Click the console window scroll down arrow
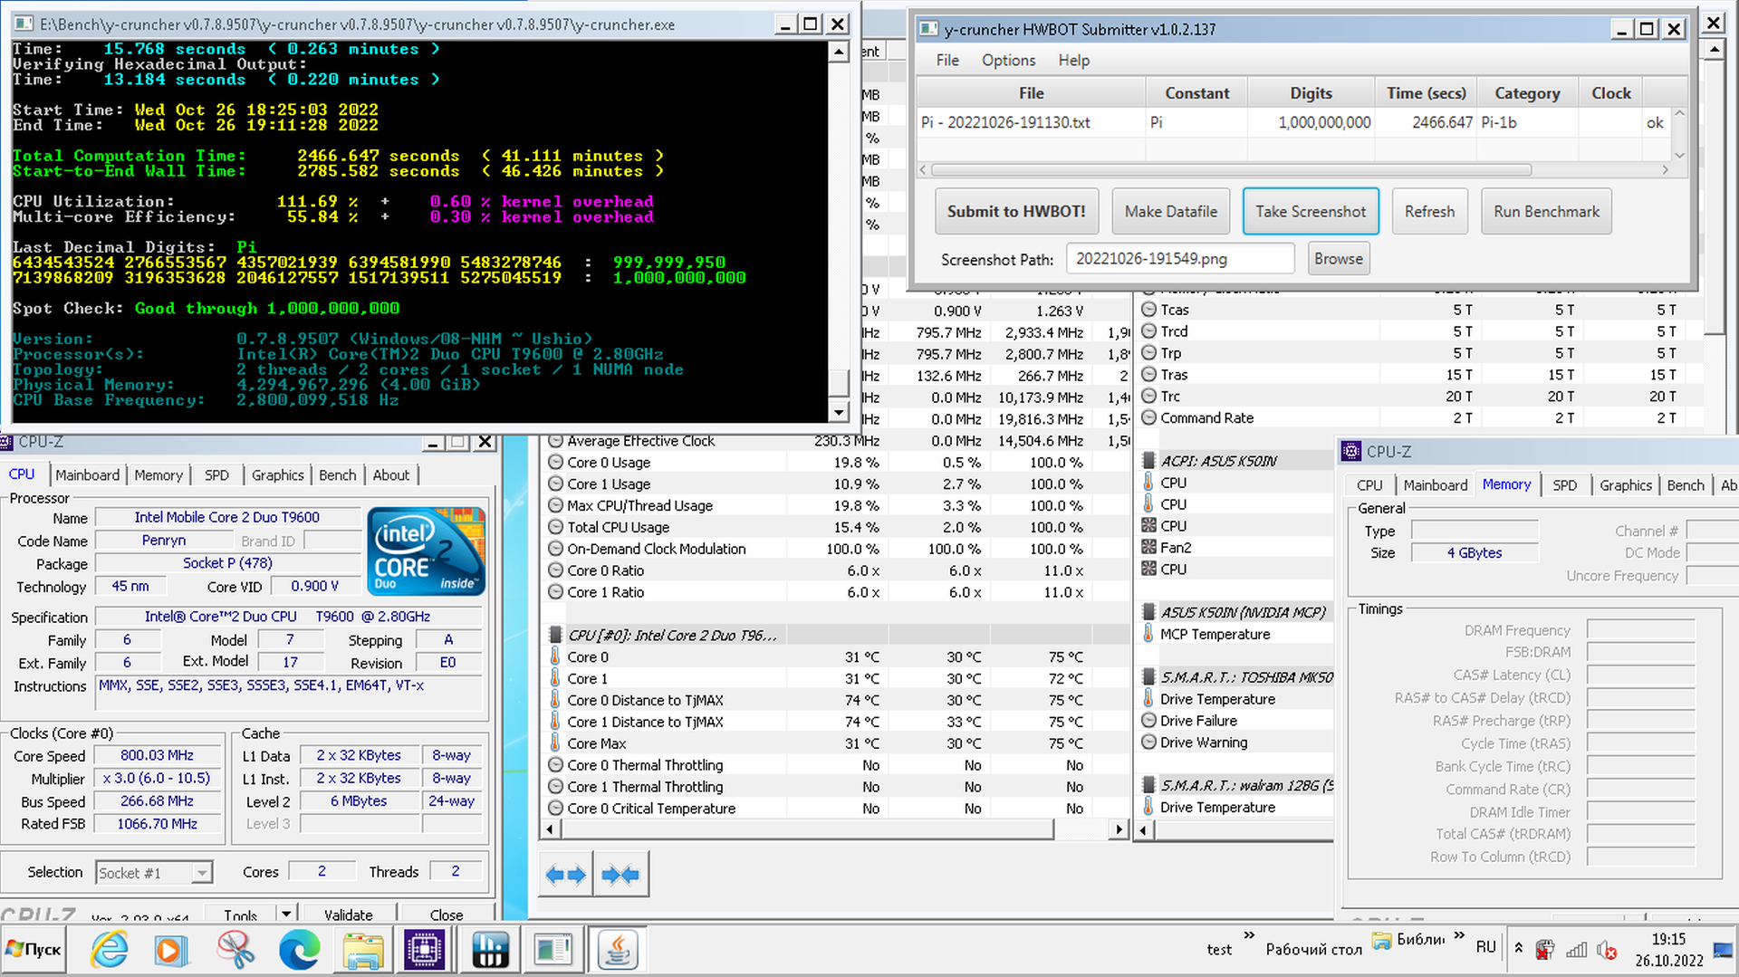Viewport: 1739px width, 977px height. click(x=839, y=412)
